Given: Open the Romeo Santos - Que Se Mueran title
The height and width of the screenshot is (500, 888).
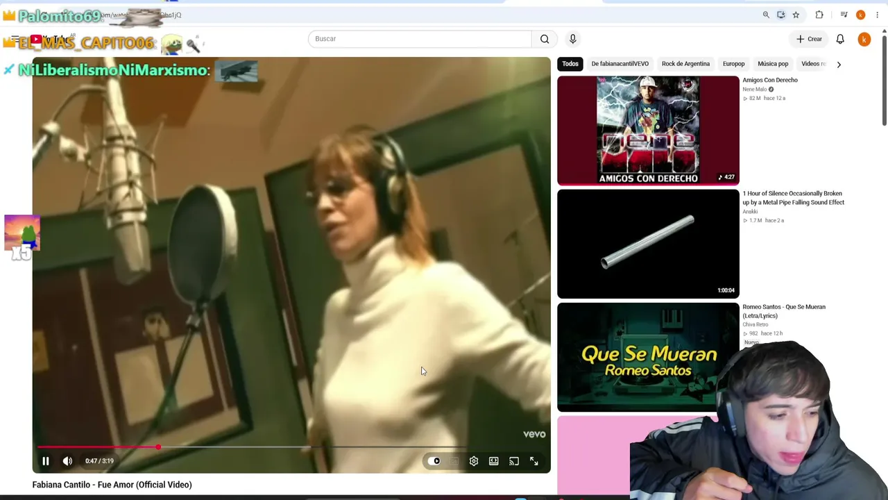Looking at the screenshot, I should point(784,311).
